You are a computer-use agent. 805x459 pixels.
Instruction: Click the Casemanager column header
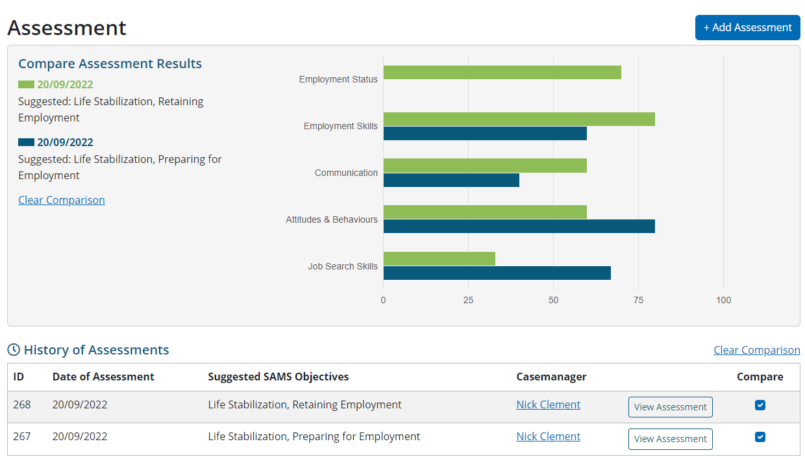551,377
